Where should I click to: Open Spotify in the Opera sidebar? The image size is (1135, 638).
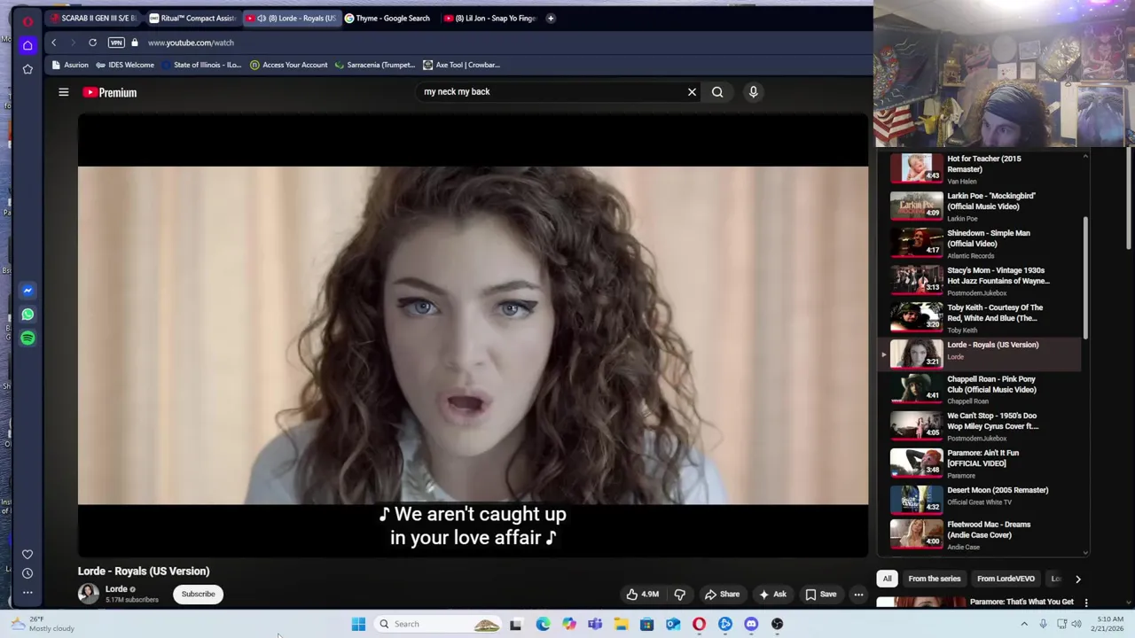(27, 338)
